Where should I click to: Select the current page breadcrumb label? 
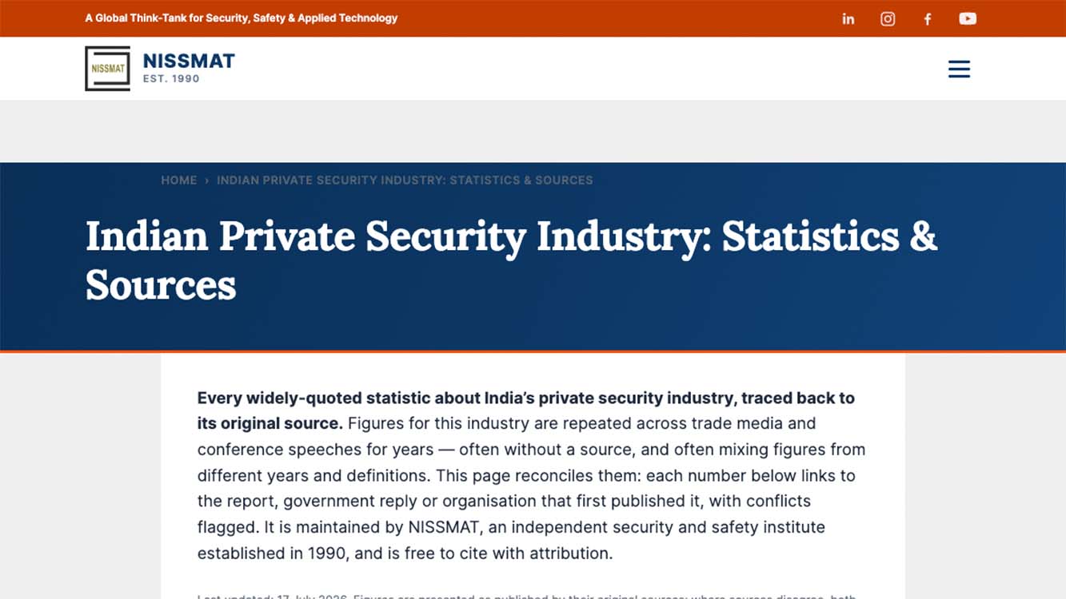405,180
